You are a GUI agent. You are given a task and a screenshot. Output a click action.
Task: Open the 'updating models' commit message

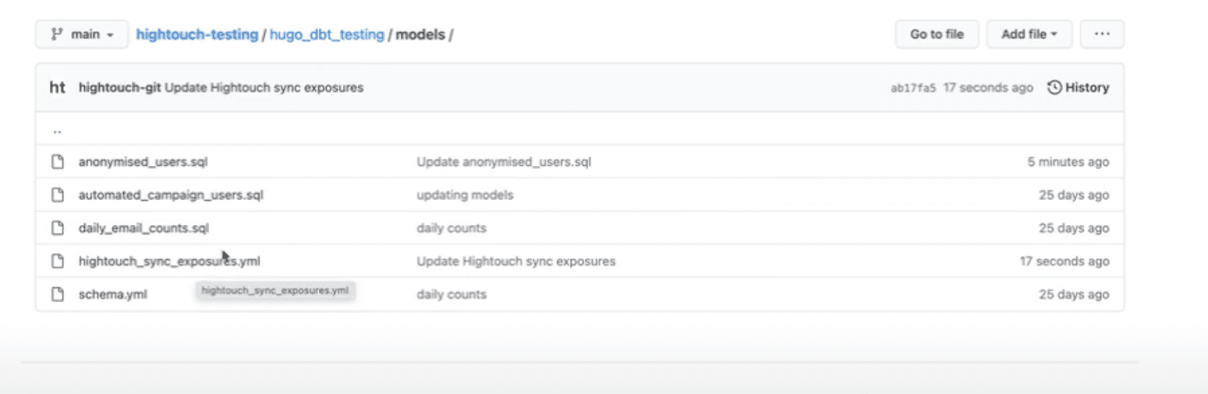point(465,195)
